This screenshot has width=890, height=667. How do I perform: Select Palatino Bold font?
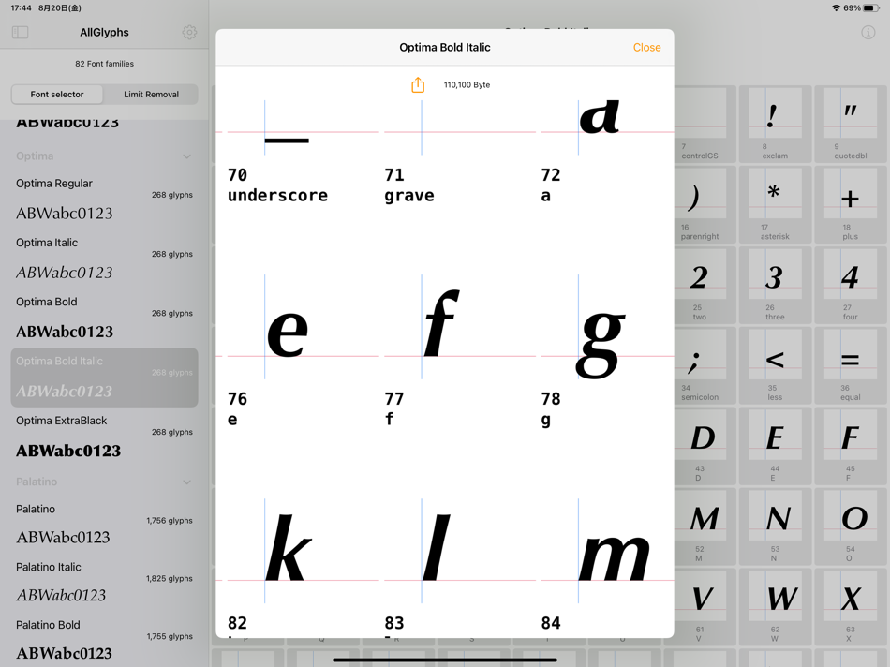click(104, 641)
